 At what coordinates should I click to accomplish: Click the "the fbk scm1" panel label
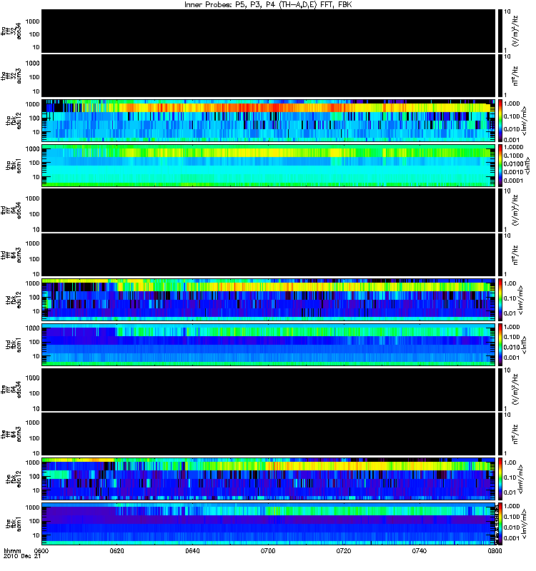pos(14,524)
